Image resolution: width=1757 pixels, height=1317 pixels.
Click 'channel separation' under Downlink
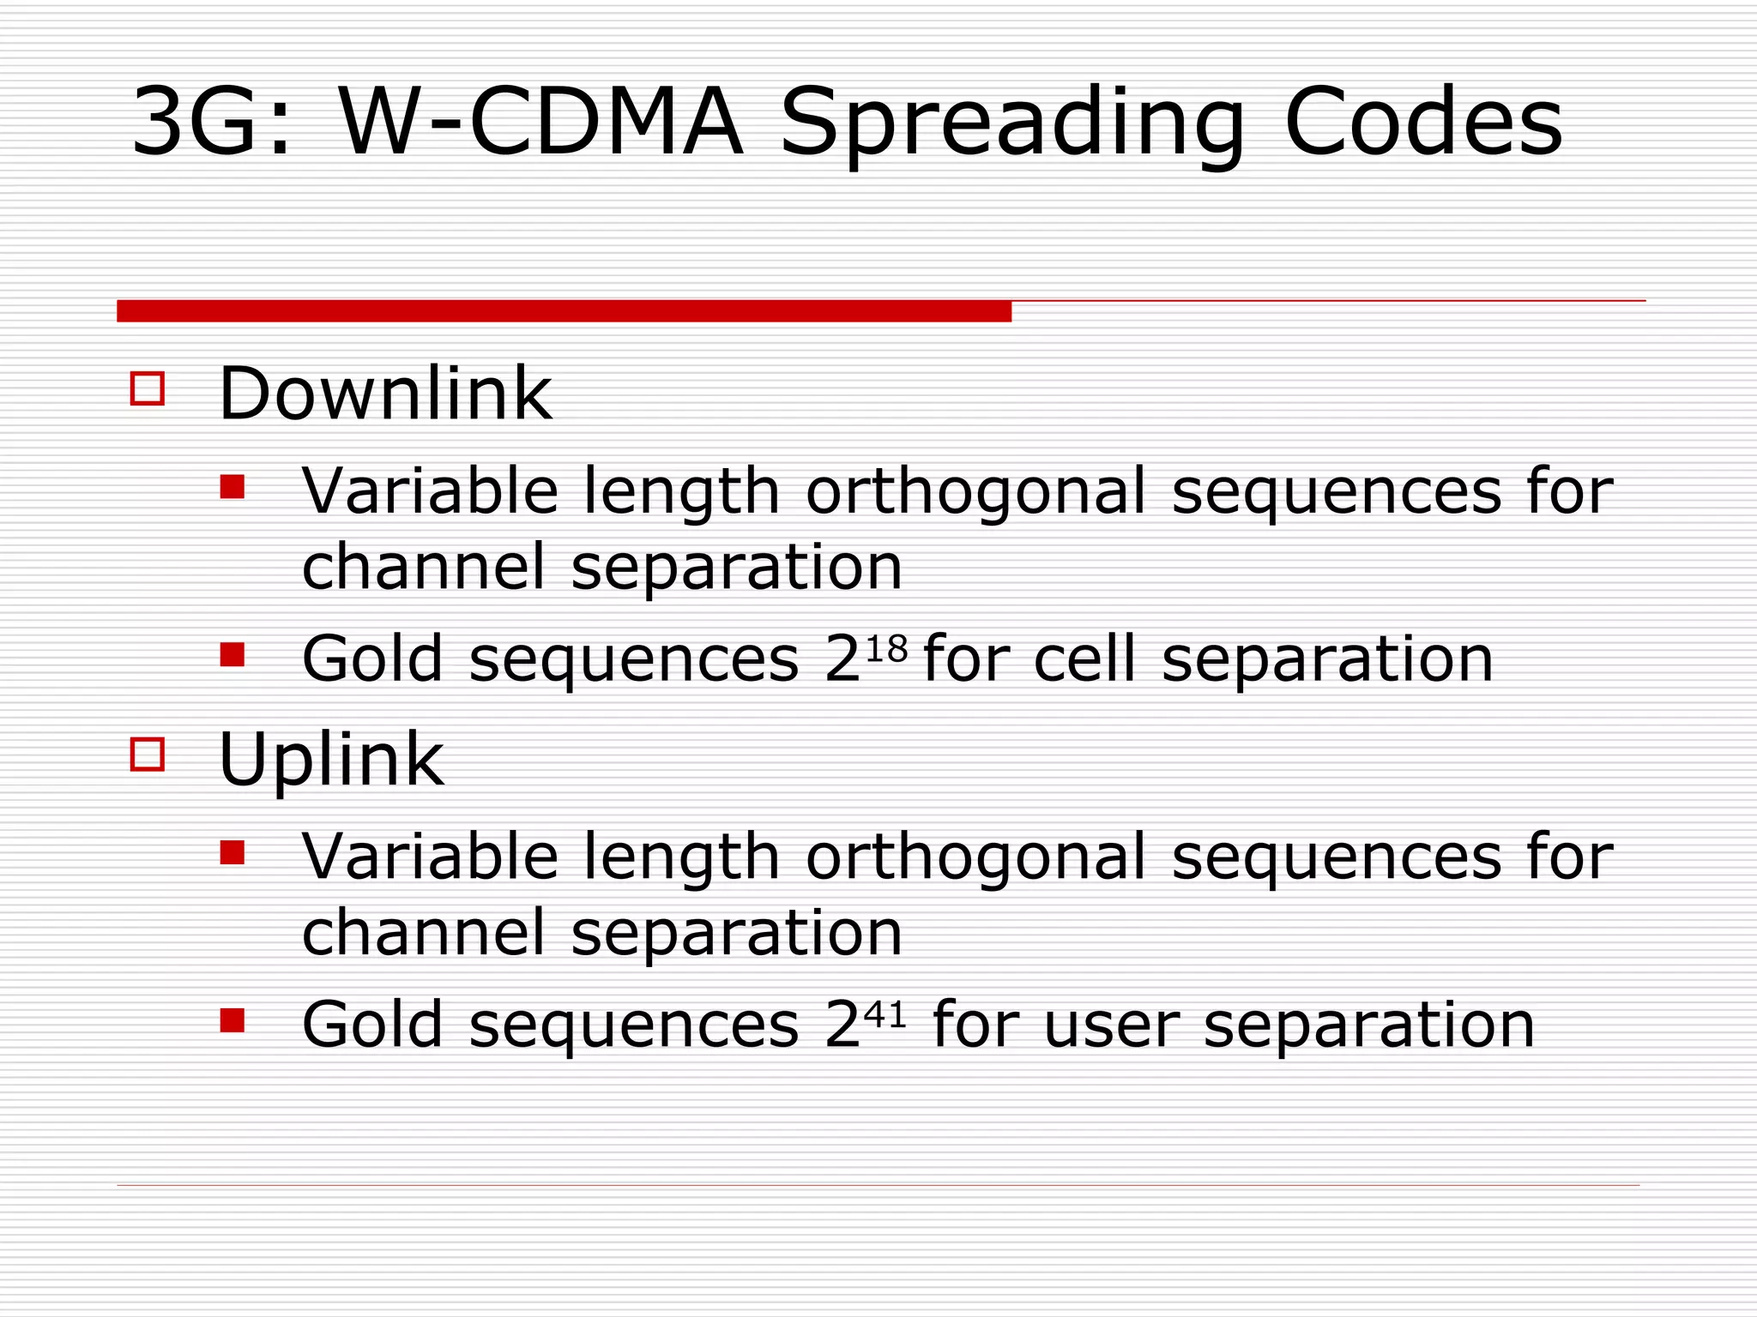click(x=602, y=568)
